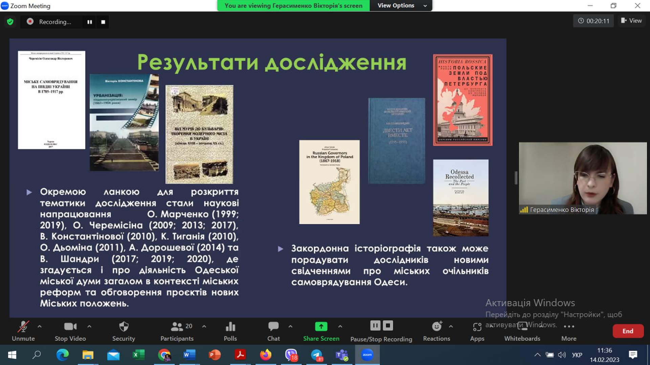Open PowerPoint from the taskbar
The height and width of the screenshot is (365, 650).
pyautogui.click(x=215, y=355)
